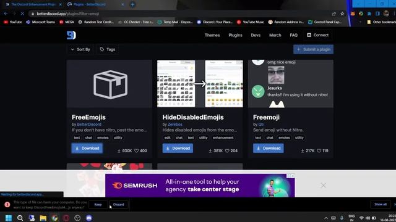
Task: Bookmark this page with star icon
Action: (x=342, y=14)
